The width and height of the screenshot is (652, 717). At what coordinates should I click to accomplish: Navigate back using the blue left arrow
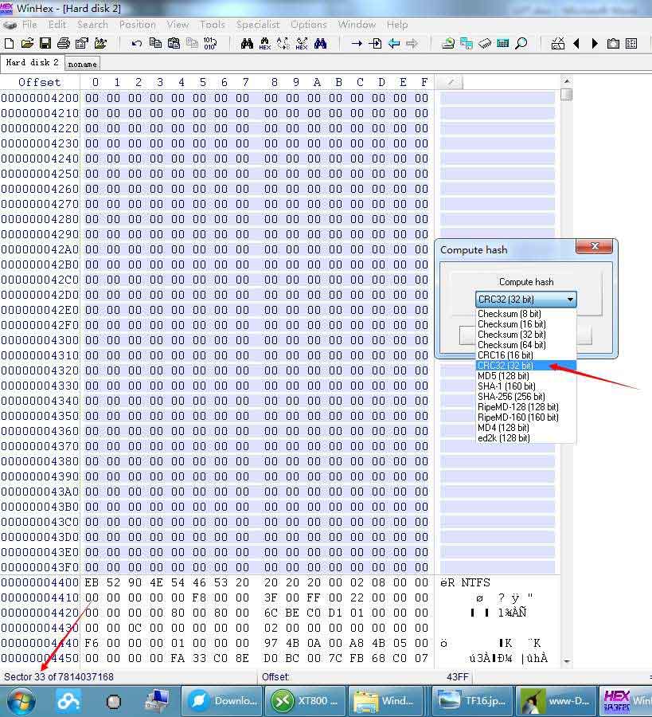[394, 44]
